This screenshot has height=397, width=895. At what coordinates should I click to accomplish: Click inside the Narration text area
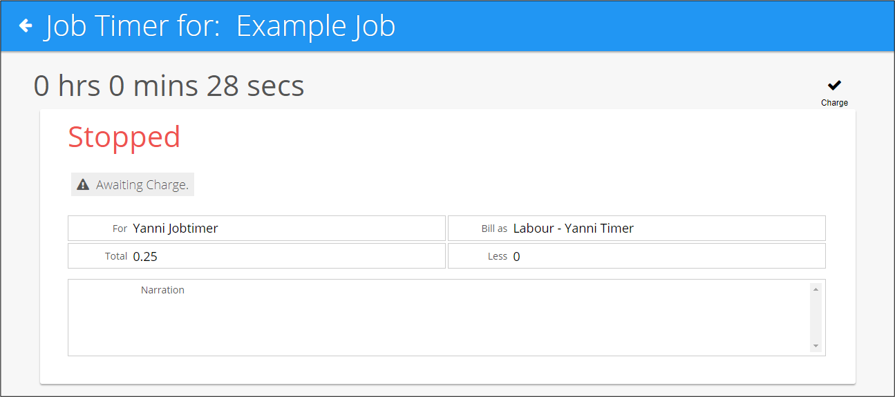(x=439, y=318)
